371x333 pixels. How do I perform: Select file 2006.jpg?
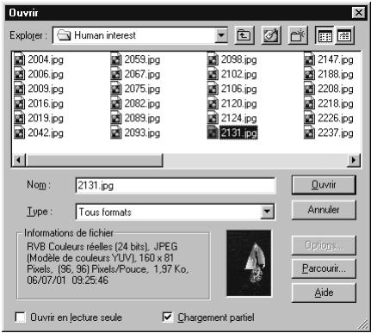(39, 74)
